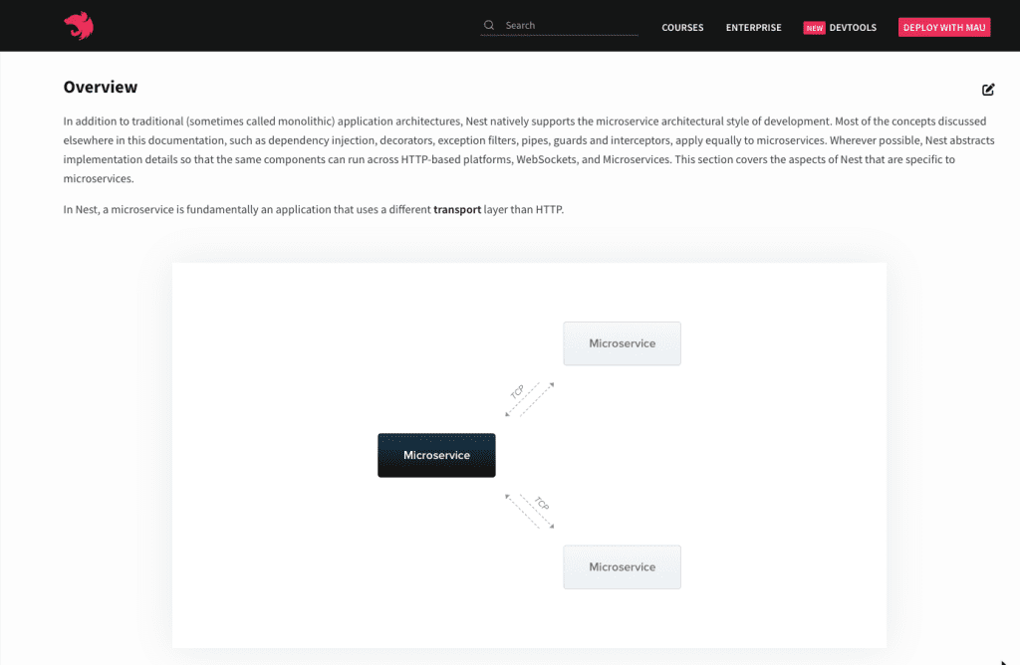Viewport: 1020px width, 665px height.
Task: Open the Courses menu item
Action: 682,27
